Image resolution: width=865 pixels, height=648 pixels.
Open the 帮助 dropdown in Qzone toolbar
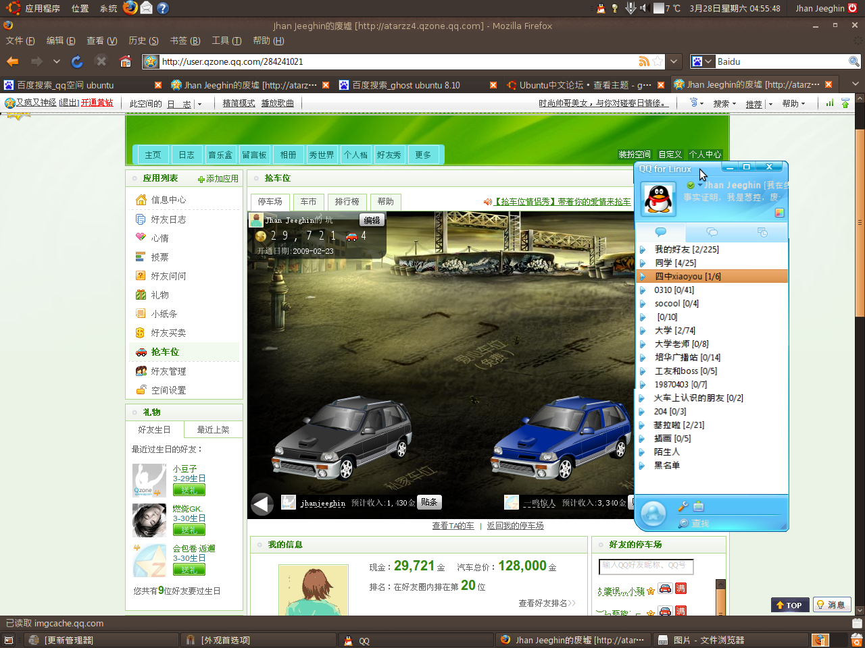click(793, 104)
